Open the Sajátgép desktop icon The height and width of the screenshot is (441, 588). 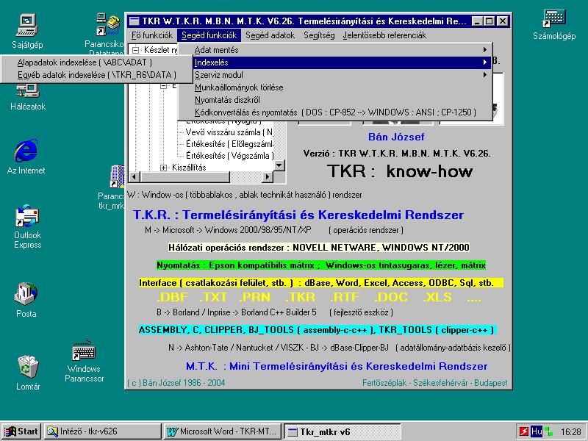coord(27,31)
